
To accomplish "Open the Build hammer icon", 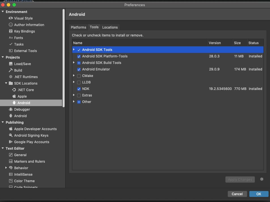I will (x=11, y=70).
